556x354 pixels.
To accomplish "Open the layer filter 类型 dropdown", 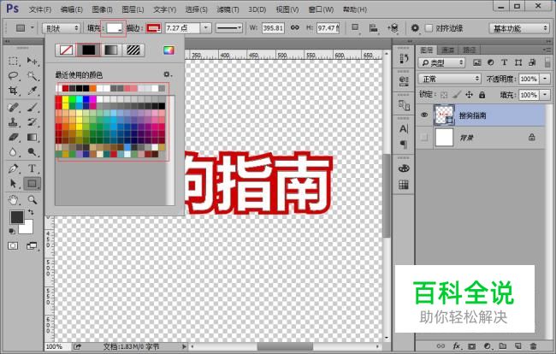I will (441, 62).
